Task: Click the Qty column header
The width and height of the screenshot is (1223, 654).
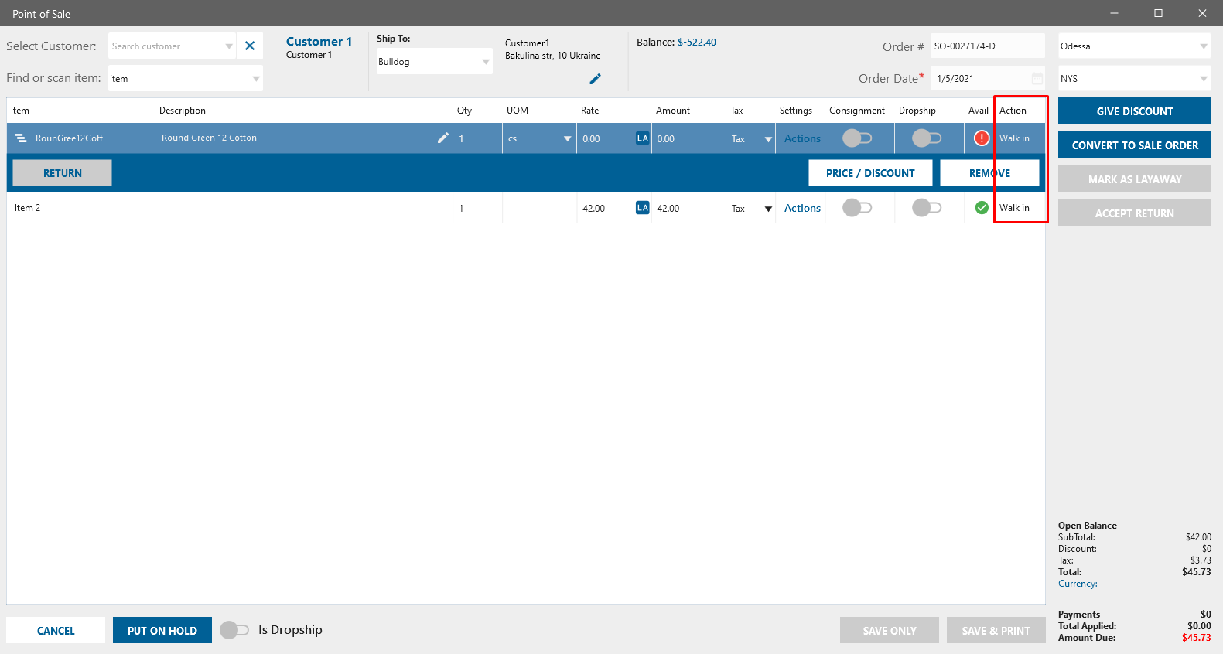Action: point(464,111)
